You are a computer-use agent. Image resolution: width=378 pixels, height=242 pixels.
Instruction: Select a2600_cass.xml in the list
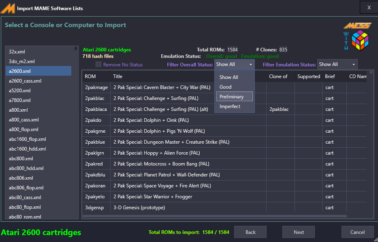coord(38,81)
